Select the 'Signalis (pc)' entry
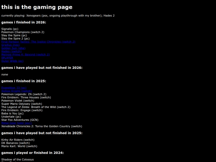Viewport: 216px width, 162px height. point(10,29)
